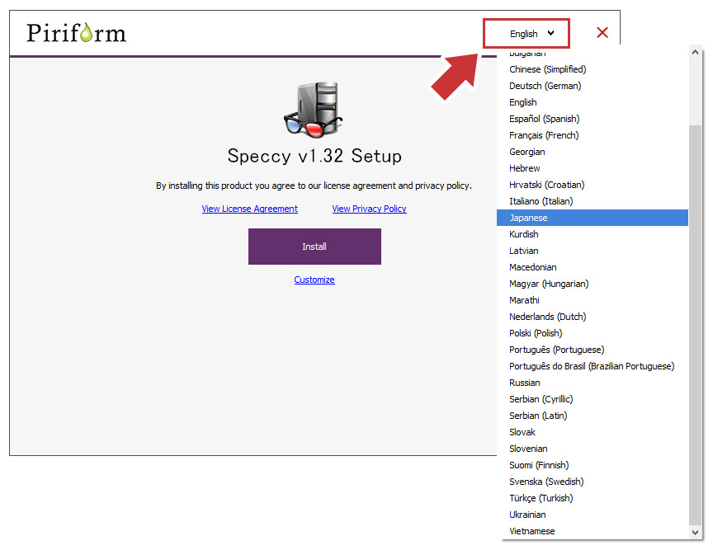The width and height of the screenshot is (713, 550).
Task: Select Italiano (Italian) language
Action: [593, 201]
